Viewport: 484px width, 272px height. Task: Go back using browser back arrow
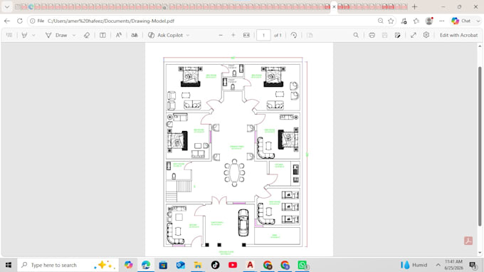click(x=7, y=21)
